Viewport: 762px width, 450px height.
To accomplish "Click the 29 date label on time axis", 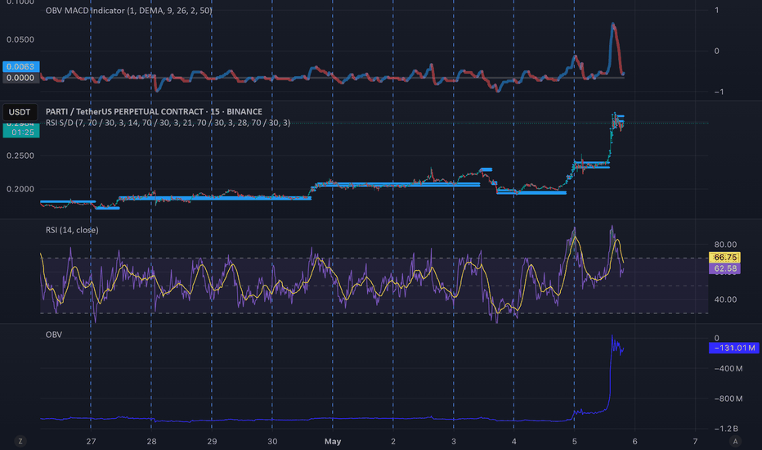I will 212,441.
